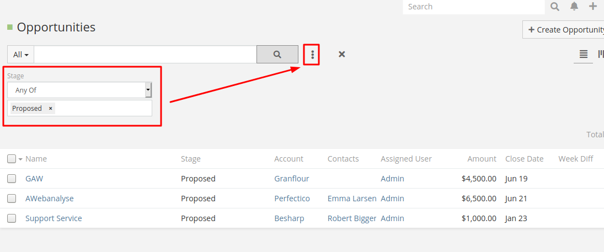The height and width of the screenshot is (252, 604).
Task: Open the notifications bell
Action: pyautogui.click(x=574, y=7)
